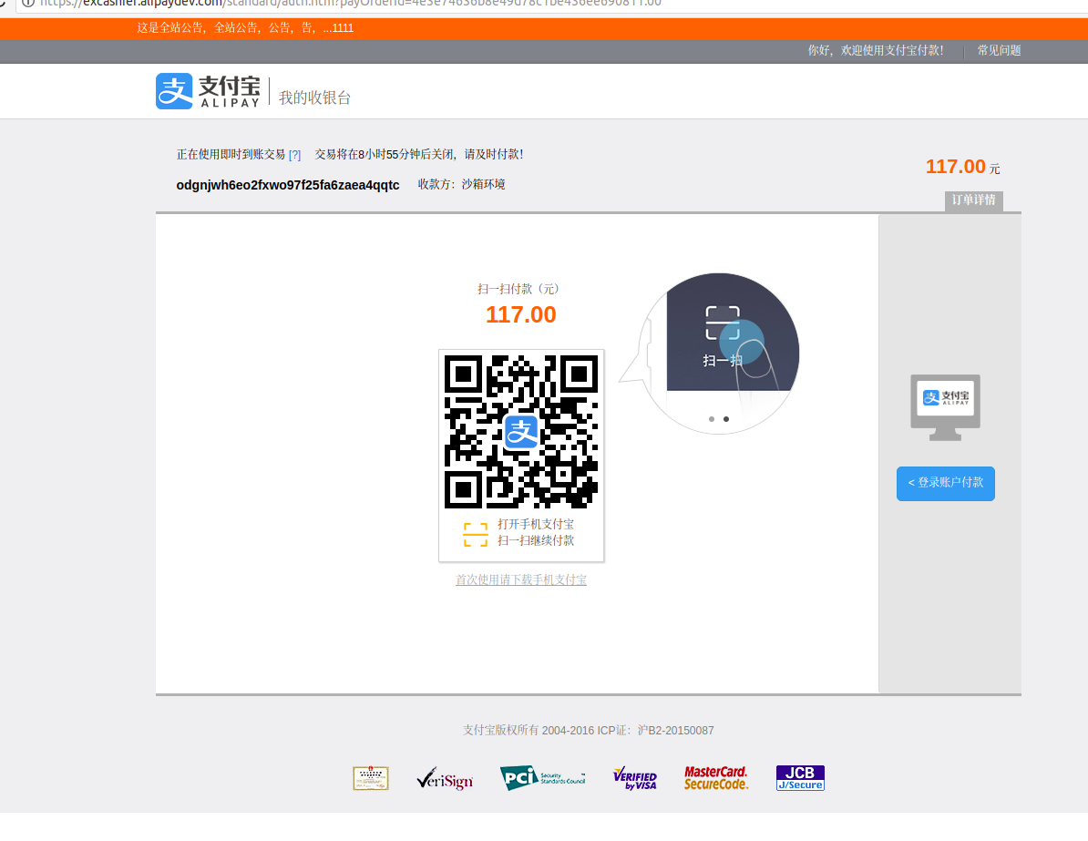Click the Alipay icon inside the QR code
This screenshot has width=1088, height=841.
coord(521,432)
